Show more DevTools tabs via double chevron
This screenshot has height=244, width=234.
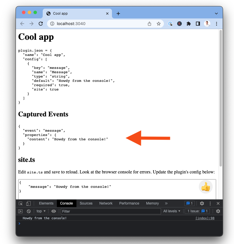coord(166,203)
